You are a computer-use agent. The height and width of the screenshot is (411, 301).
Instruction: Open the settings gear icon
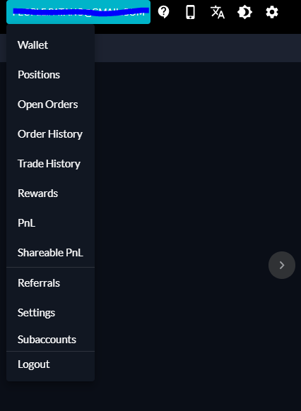coord(272,12)
